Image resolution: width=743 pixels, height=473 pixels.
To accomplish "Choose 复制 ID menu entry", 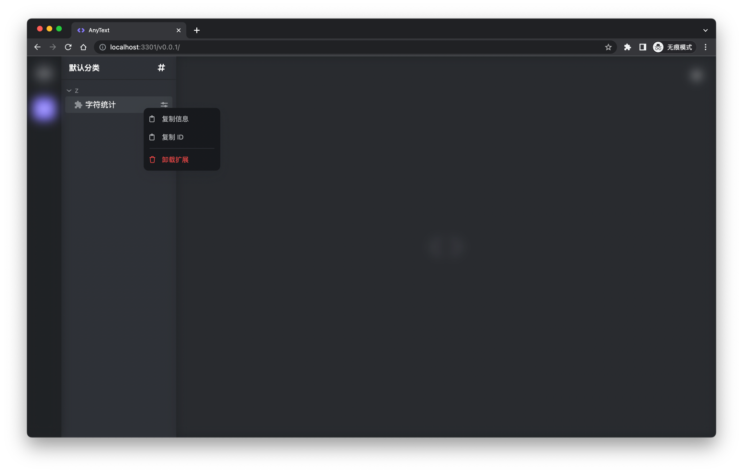I will click(182, 137).
